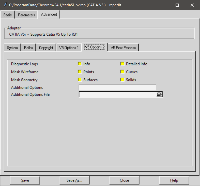This screenshot has height=186, width=200.
Task: Toggle Mask Wireframe Points checkbox
Action: (80, 72)
